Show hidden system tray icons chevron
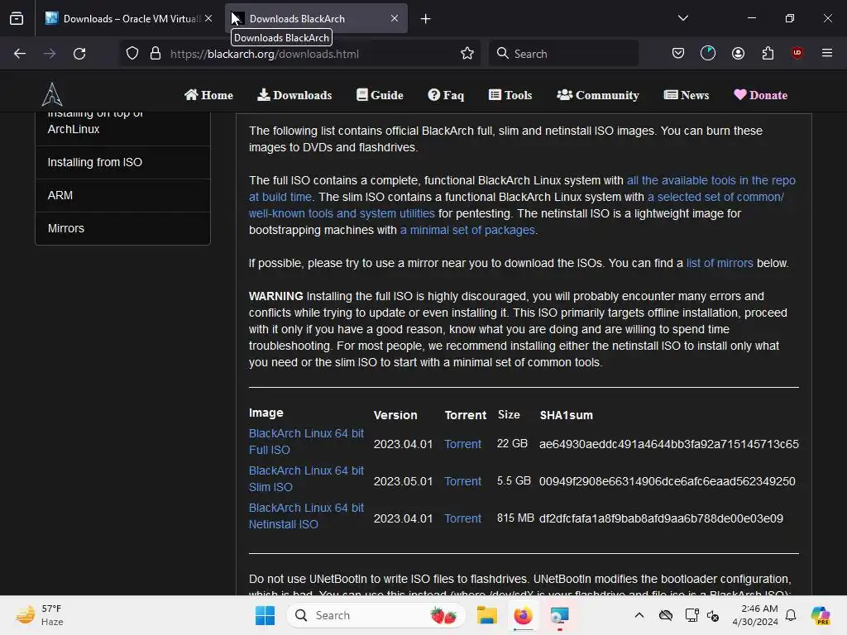 point(639,615)
